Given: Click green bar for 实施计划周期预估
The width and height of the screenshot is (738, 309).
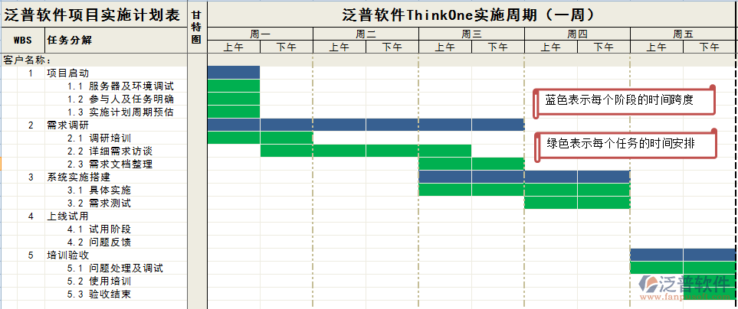Looking at the screenshot, I should pos(234,112).
